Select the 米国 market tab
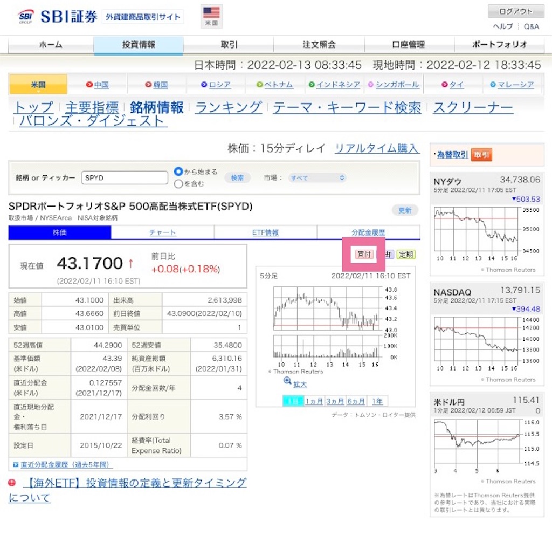 [38, 85]
